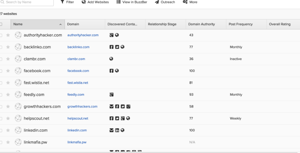
Task: Open backlinko.com domain link
Action: (78, 47)
